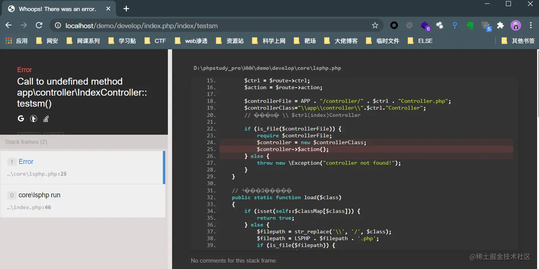This screenshot has width=539, height=269.
Task: View site information icon in address bar
Action: (x=58, y=25)
